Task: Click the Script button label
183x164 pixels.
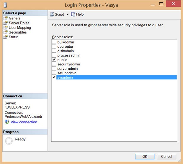Action: (x=59, y=14)
